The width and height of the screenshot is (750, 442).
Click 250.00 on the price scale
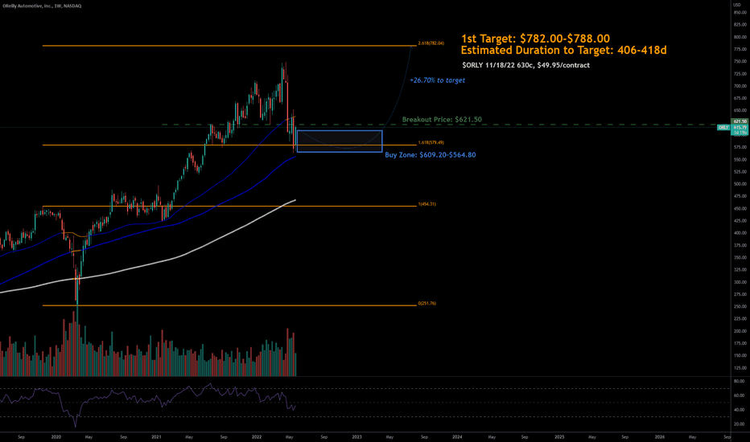[x=740, y=307]
